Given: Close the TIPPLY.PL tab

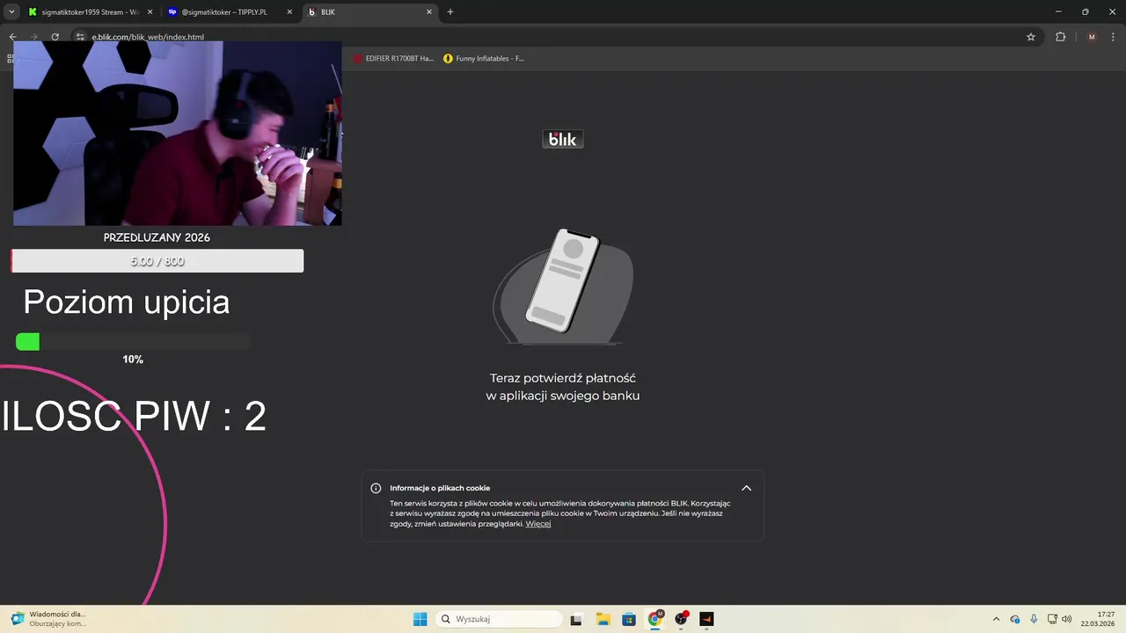Looking at the screenshot, I should point(288,12).
